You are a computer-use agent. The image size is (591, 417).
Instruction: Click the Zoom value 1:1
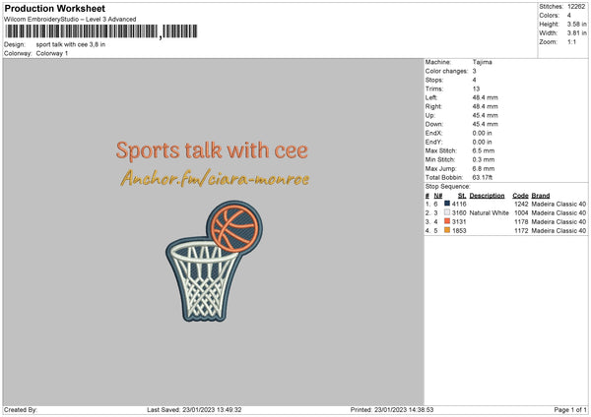tap(571, 41)
